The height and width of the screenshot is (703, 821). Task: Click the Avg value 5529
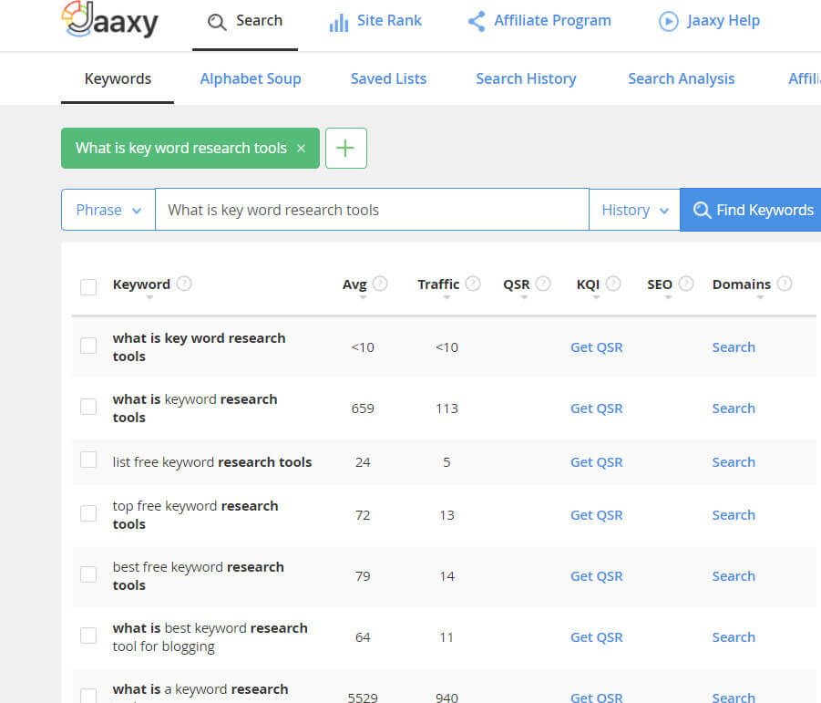(363, 698)
